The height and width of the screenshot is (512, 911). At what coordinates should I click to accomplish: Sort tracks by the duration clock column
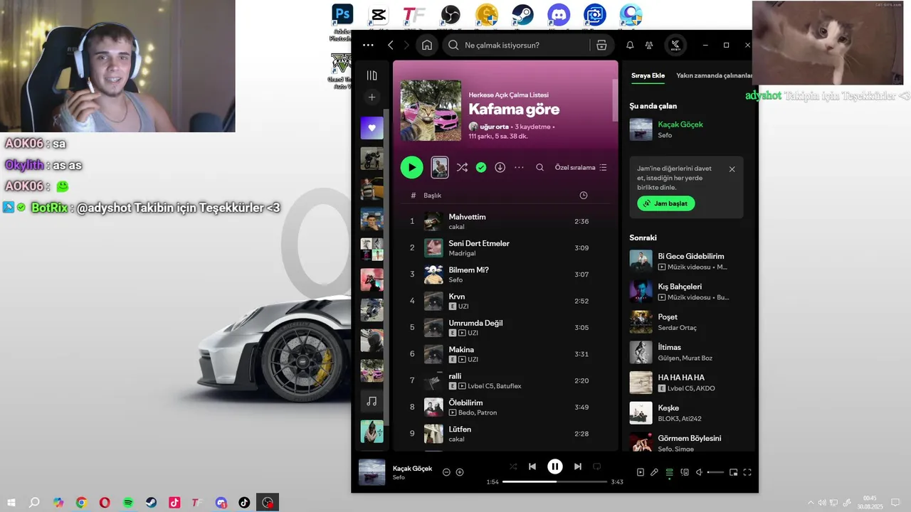tap(584, 196)
